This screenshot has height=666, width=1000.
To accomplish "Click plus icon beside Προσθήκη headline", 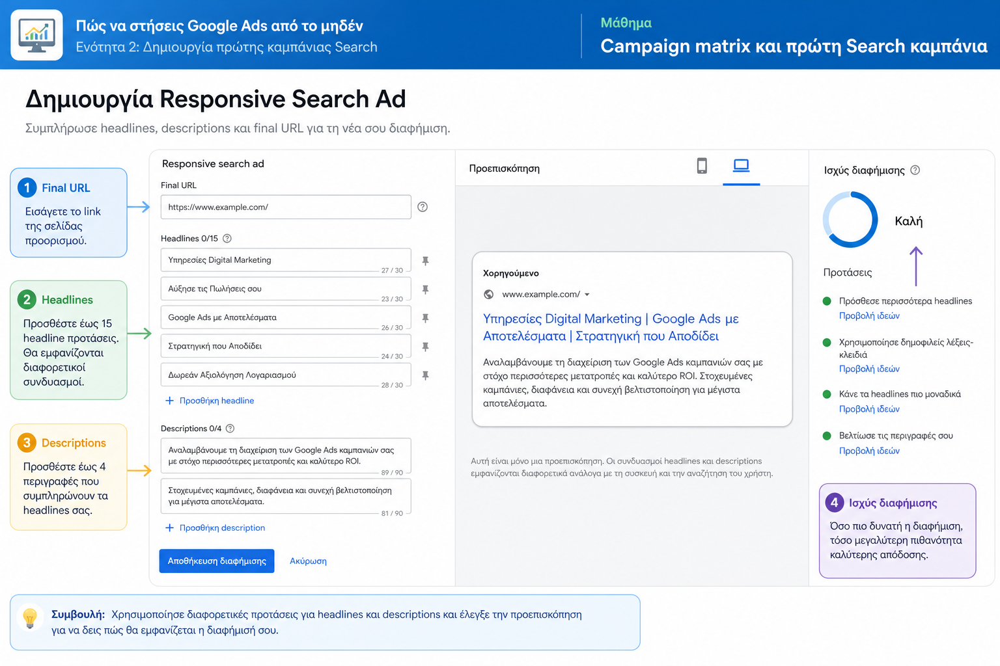I will (169, 401).
